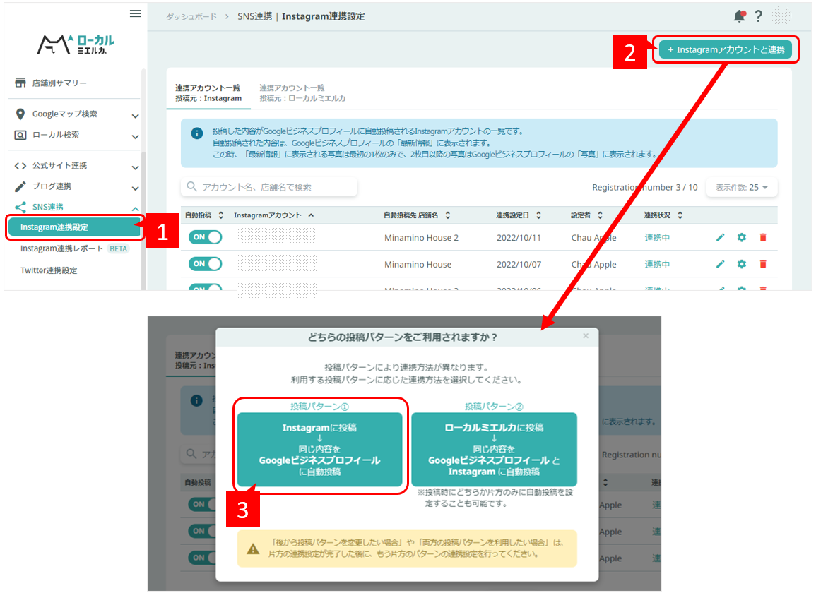Toggle ON switch for Minamino House 2
This screenshot has width=816, height=593.
[205, 237]
